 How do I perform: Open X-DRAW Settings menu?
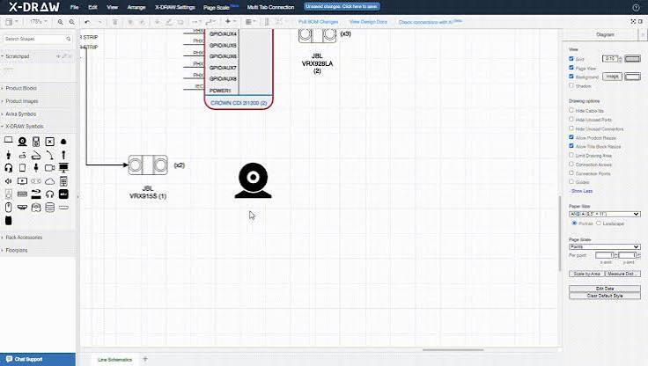[175, 7]
